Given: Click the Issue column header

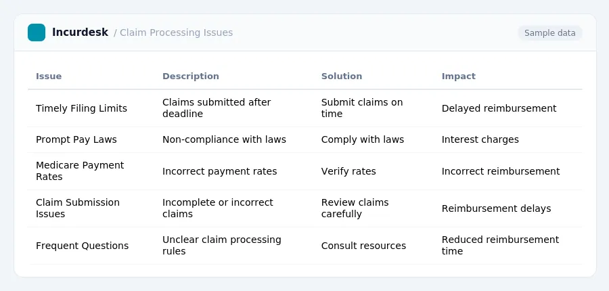Looking at the screenshot, I should pyautogui.click(x=49, y=76).
